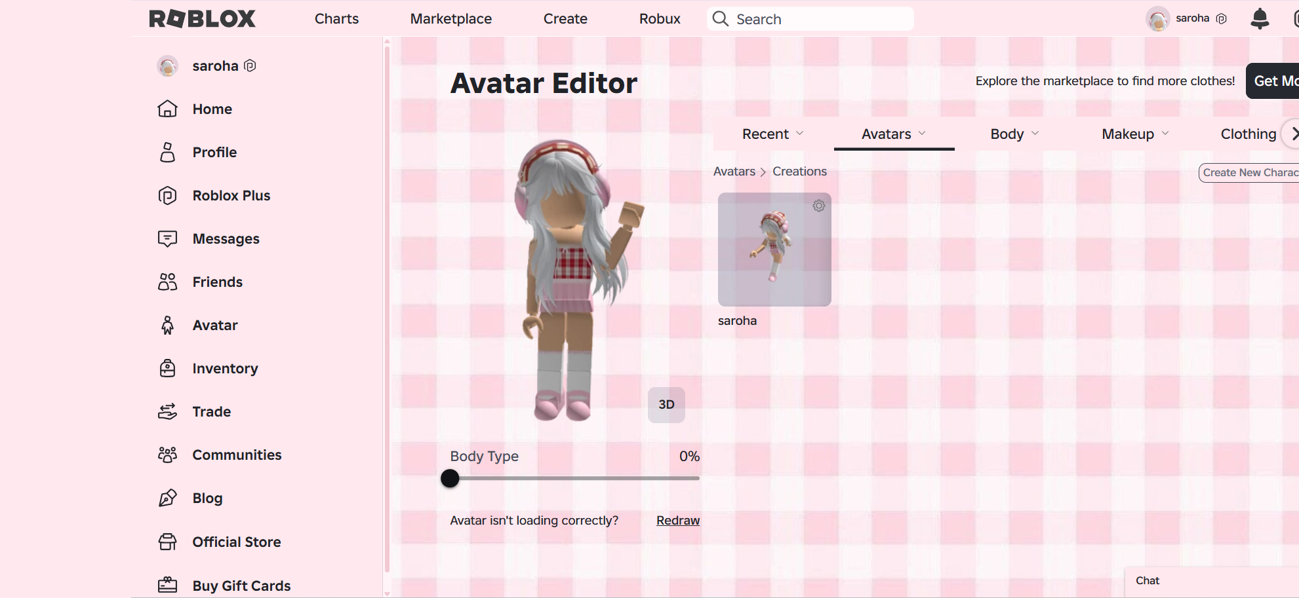Click the Get More button
This screenshot has width=1299, height=598.
click(x=1272, y=81)
